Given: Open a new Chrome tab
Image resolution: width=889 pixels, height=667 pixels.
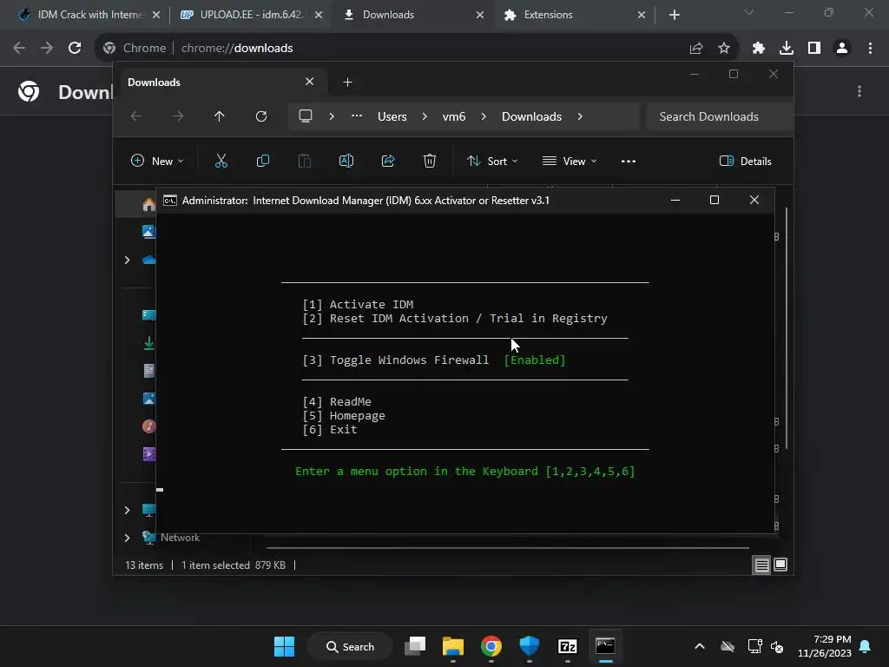Looking at the screenshot, I should pos(674,15).
